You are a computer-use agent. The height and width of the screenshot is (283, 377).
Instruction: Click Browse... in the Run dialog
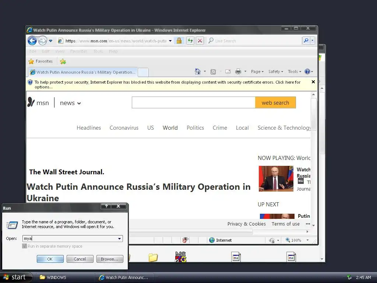point(110,259)
